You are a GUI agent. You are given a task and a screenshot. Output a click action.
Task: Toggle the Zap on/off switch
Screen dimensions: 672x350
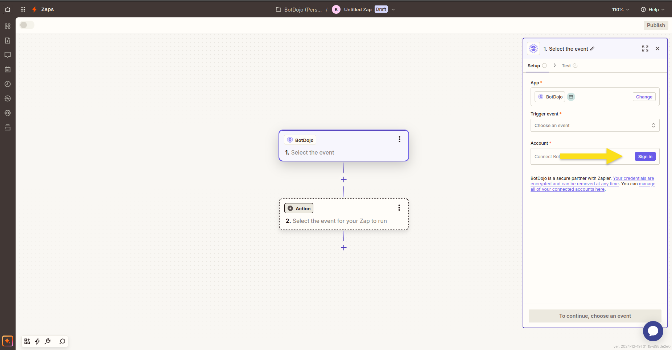[x=27, y=25]
